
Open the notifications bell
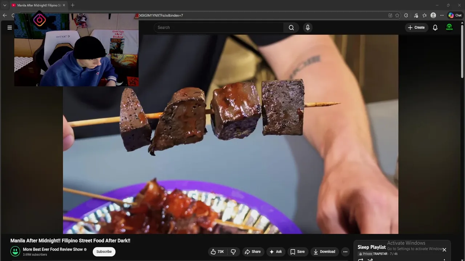pyautogui.click(x=435, y=28)
